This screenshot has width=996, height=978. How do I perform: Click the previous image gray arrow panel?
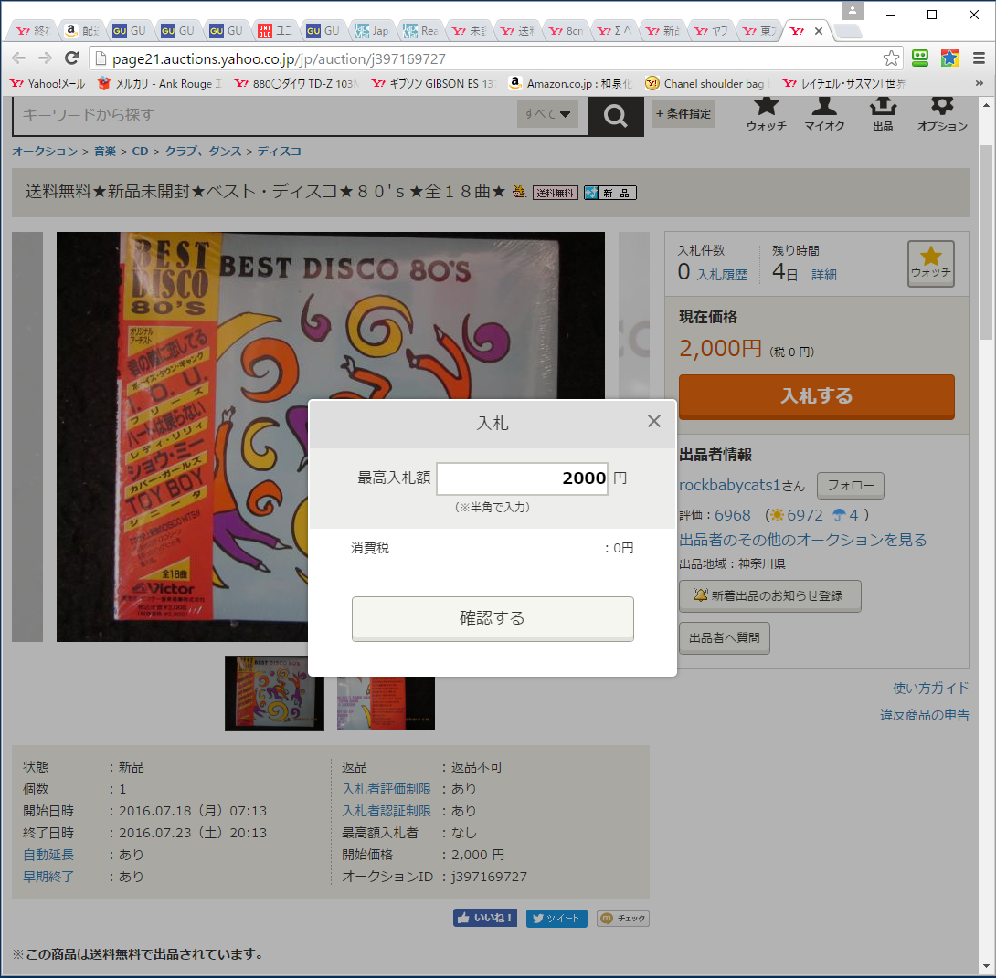(27, 436)
